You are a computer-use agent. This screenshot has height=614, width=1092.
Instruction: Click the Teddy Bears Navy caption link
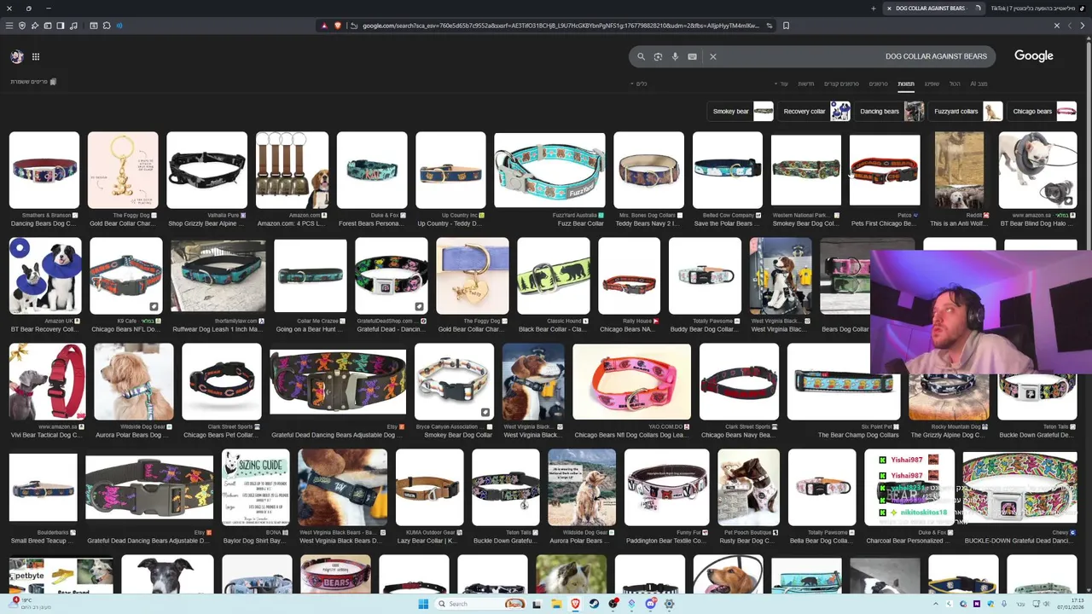pyautogui.click(x=647, y=223)
